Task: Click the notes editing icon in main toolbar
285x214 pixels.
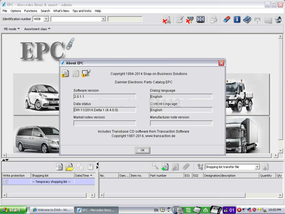Action: click(x=180, y=19)
